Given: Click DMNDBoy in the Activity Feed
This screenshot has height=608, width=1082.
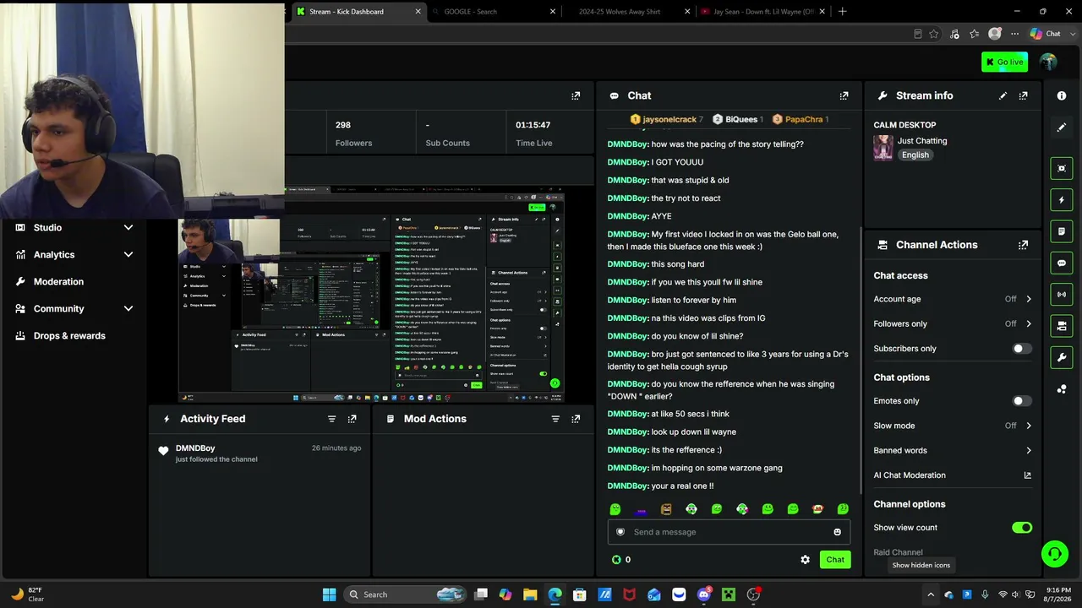Looking at the screenshot, I should click(x=195, y=448).
